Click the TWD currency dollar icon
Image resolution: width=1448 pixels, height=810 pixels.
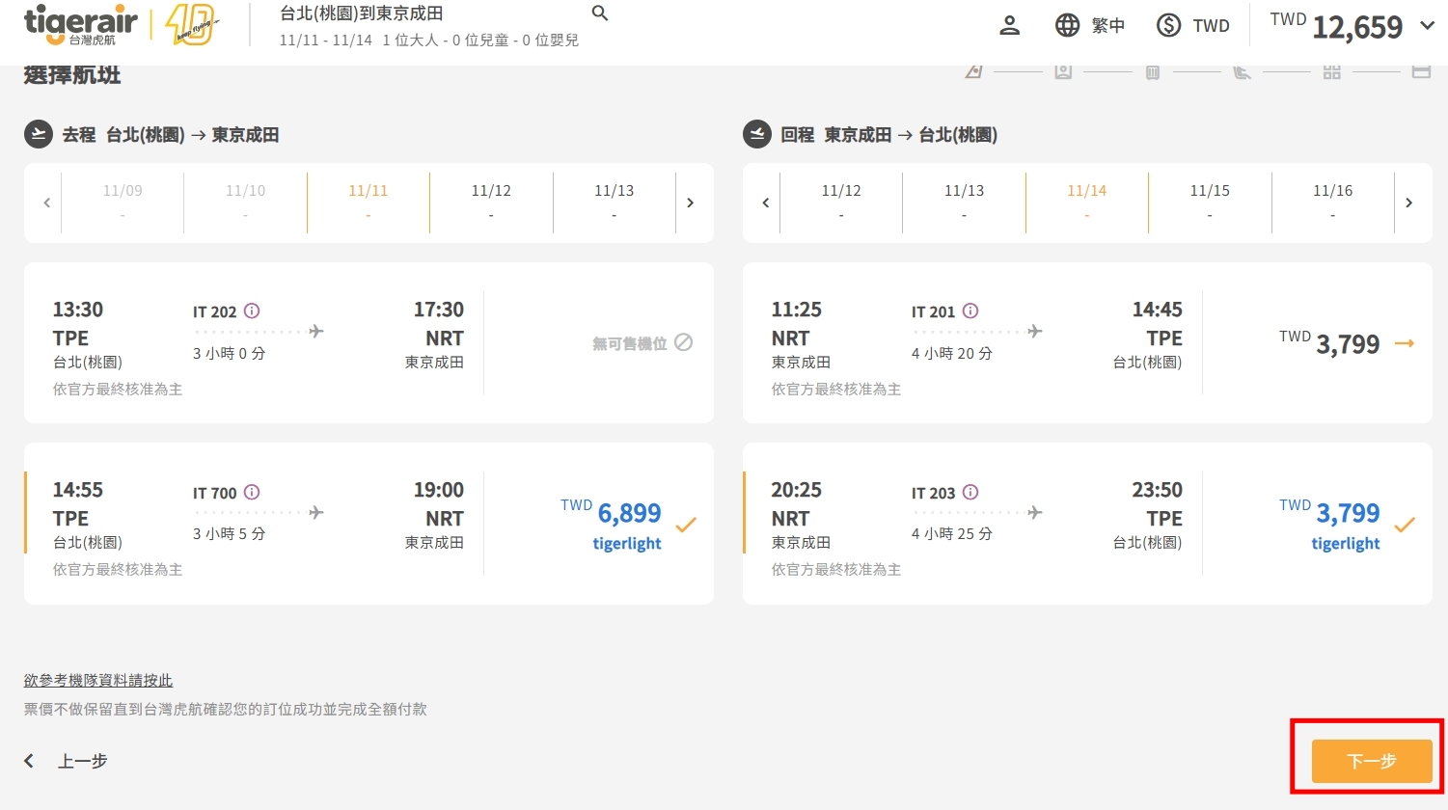click(1168, 26)
